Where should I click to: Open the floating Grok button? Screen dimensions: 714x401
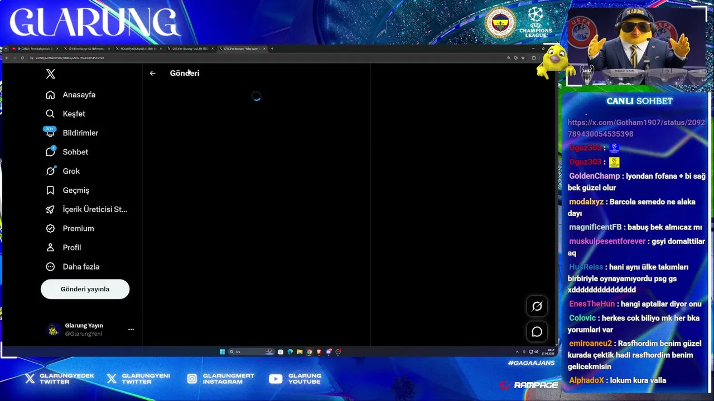coord(537,306)
